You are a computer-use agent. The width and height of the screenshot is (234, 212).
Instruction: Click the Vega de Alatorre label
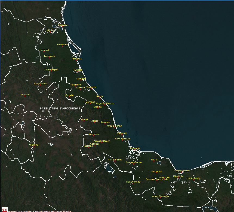(105, 103)
